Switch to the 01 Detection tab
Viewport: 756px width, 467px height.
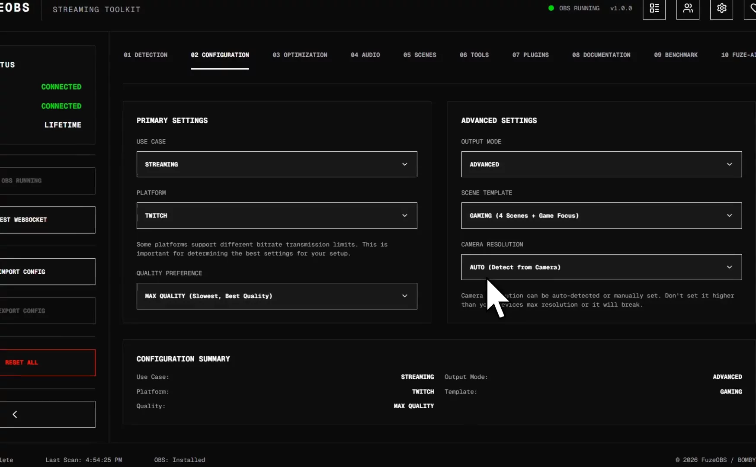click(x=145, y=55)
